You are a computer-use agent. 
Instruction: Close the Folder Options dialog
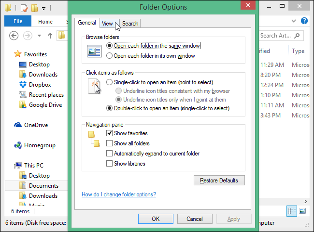click(x=248, y=5)
